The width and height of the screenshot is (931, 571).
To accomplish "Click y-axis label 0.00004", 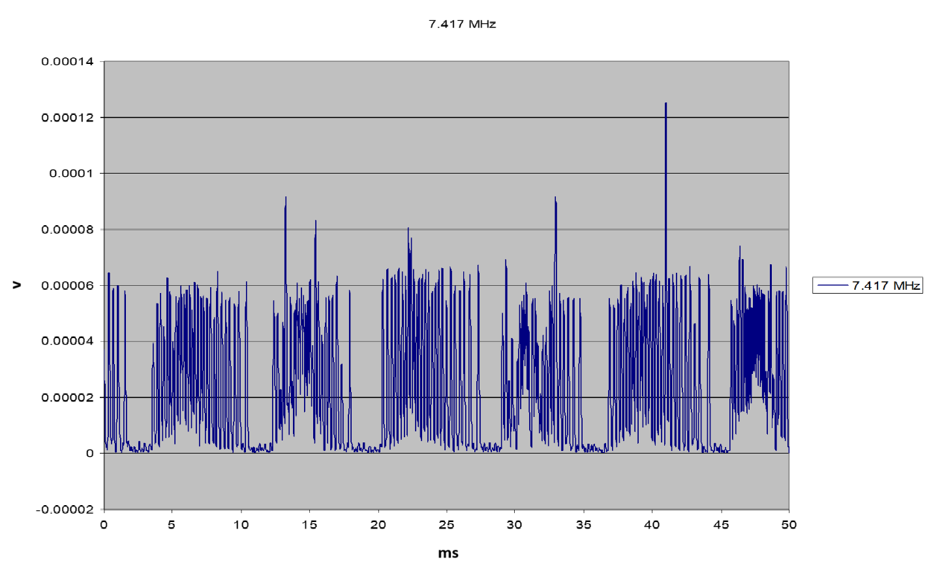I will [67, 341].
